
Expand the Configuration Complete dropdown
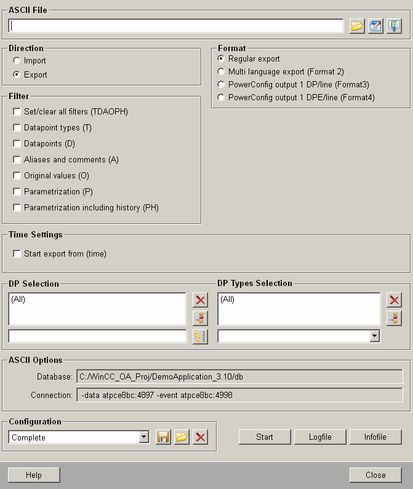pos(143,437)
